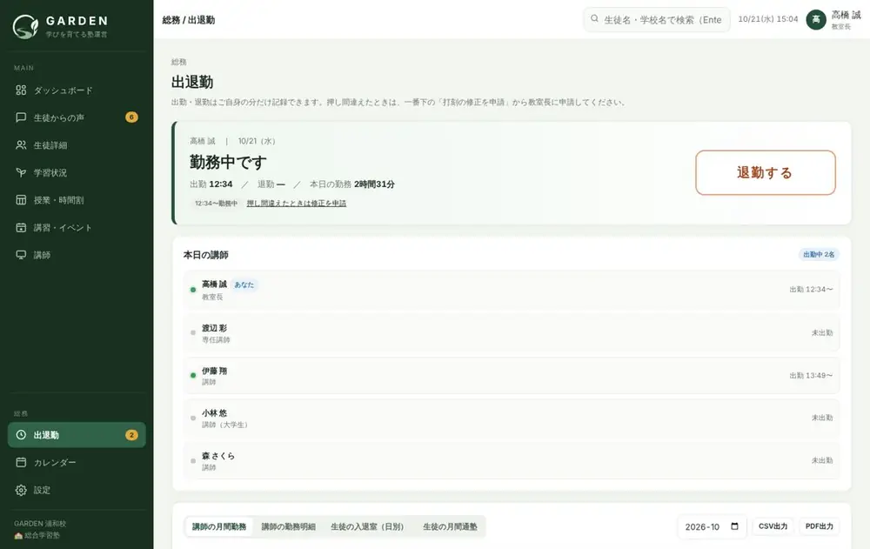
Task: Click the badge 6 on 生徒からの声
Action: click(131, 117)
